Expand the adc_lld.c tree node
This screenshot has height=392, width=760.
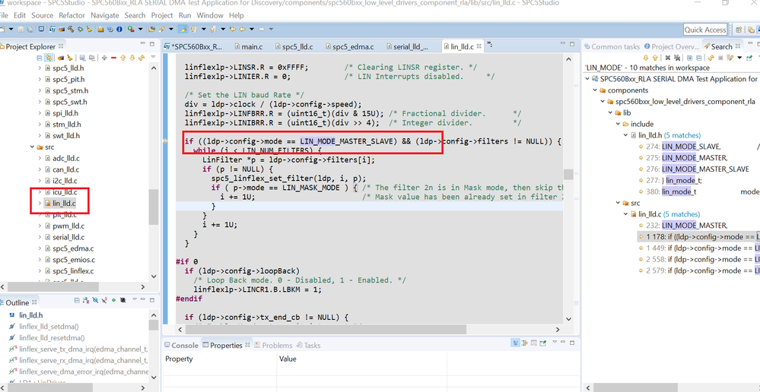[40, 158]
